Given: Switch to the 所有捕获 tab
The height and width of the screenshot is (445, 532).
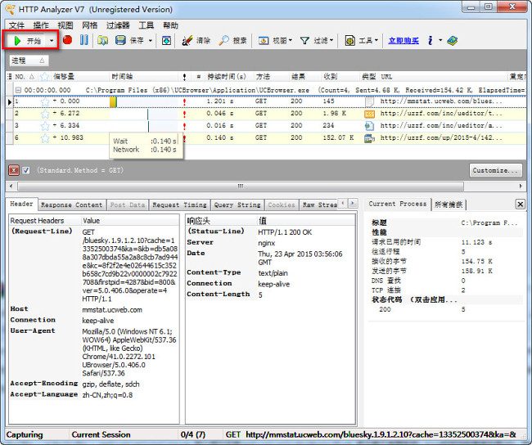Looking at the screenshot, I should click(449, 205).
